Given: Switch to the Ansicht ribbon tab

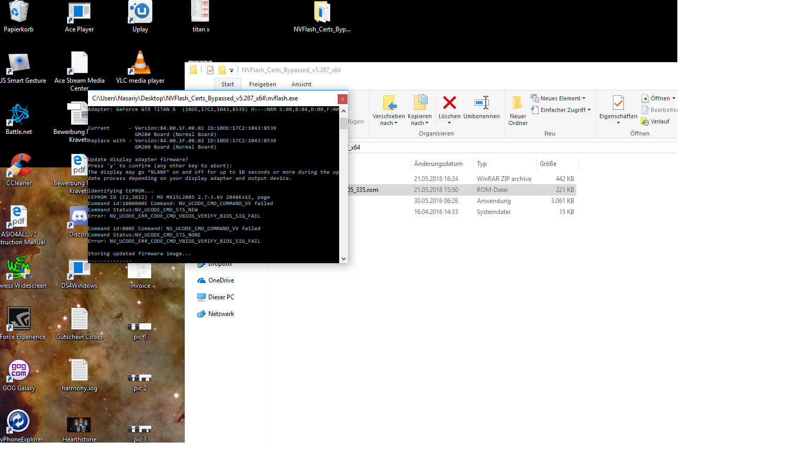Looking at the screenshot, I should (301, 84).
